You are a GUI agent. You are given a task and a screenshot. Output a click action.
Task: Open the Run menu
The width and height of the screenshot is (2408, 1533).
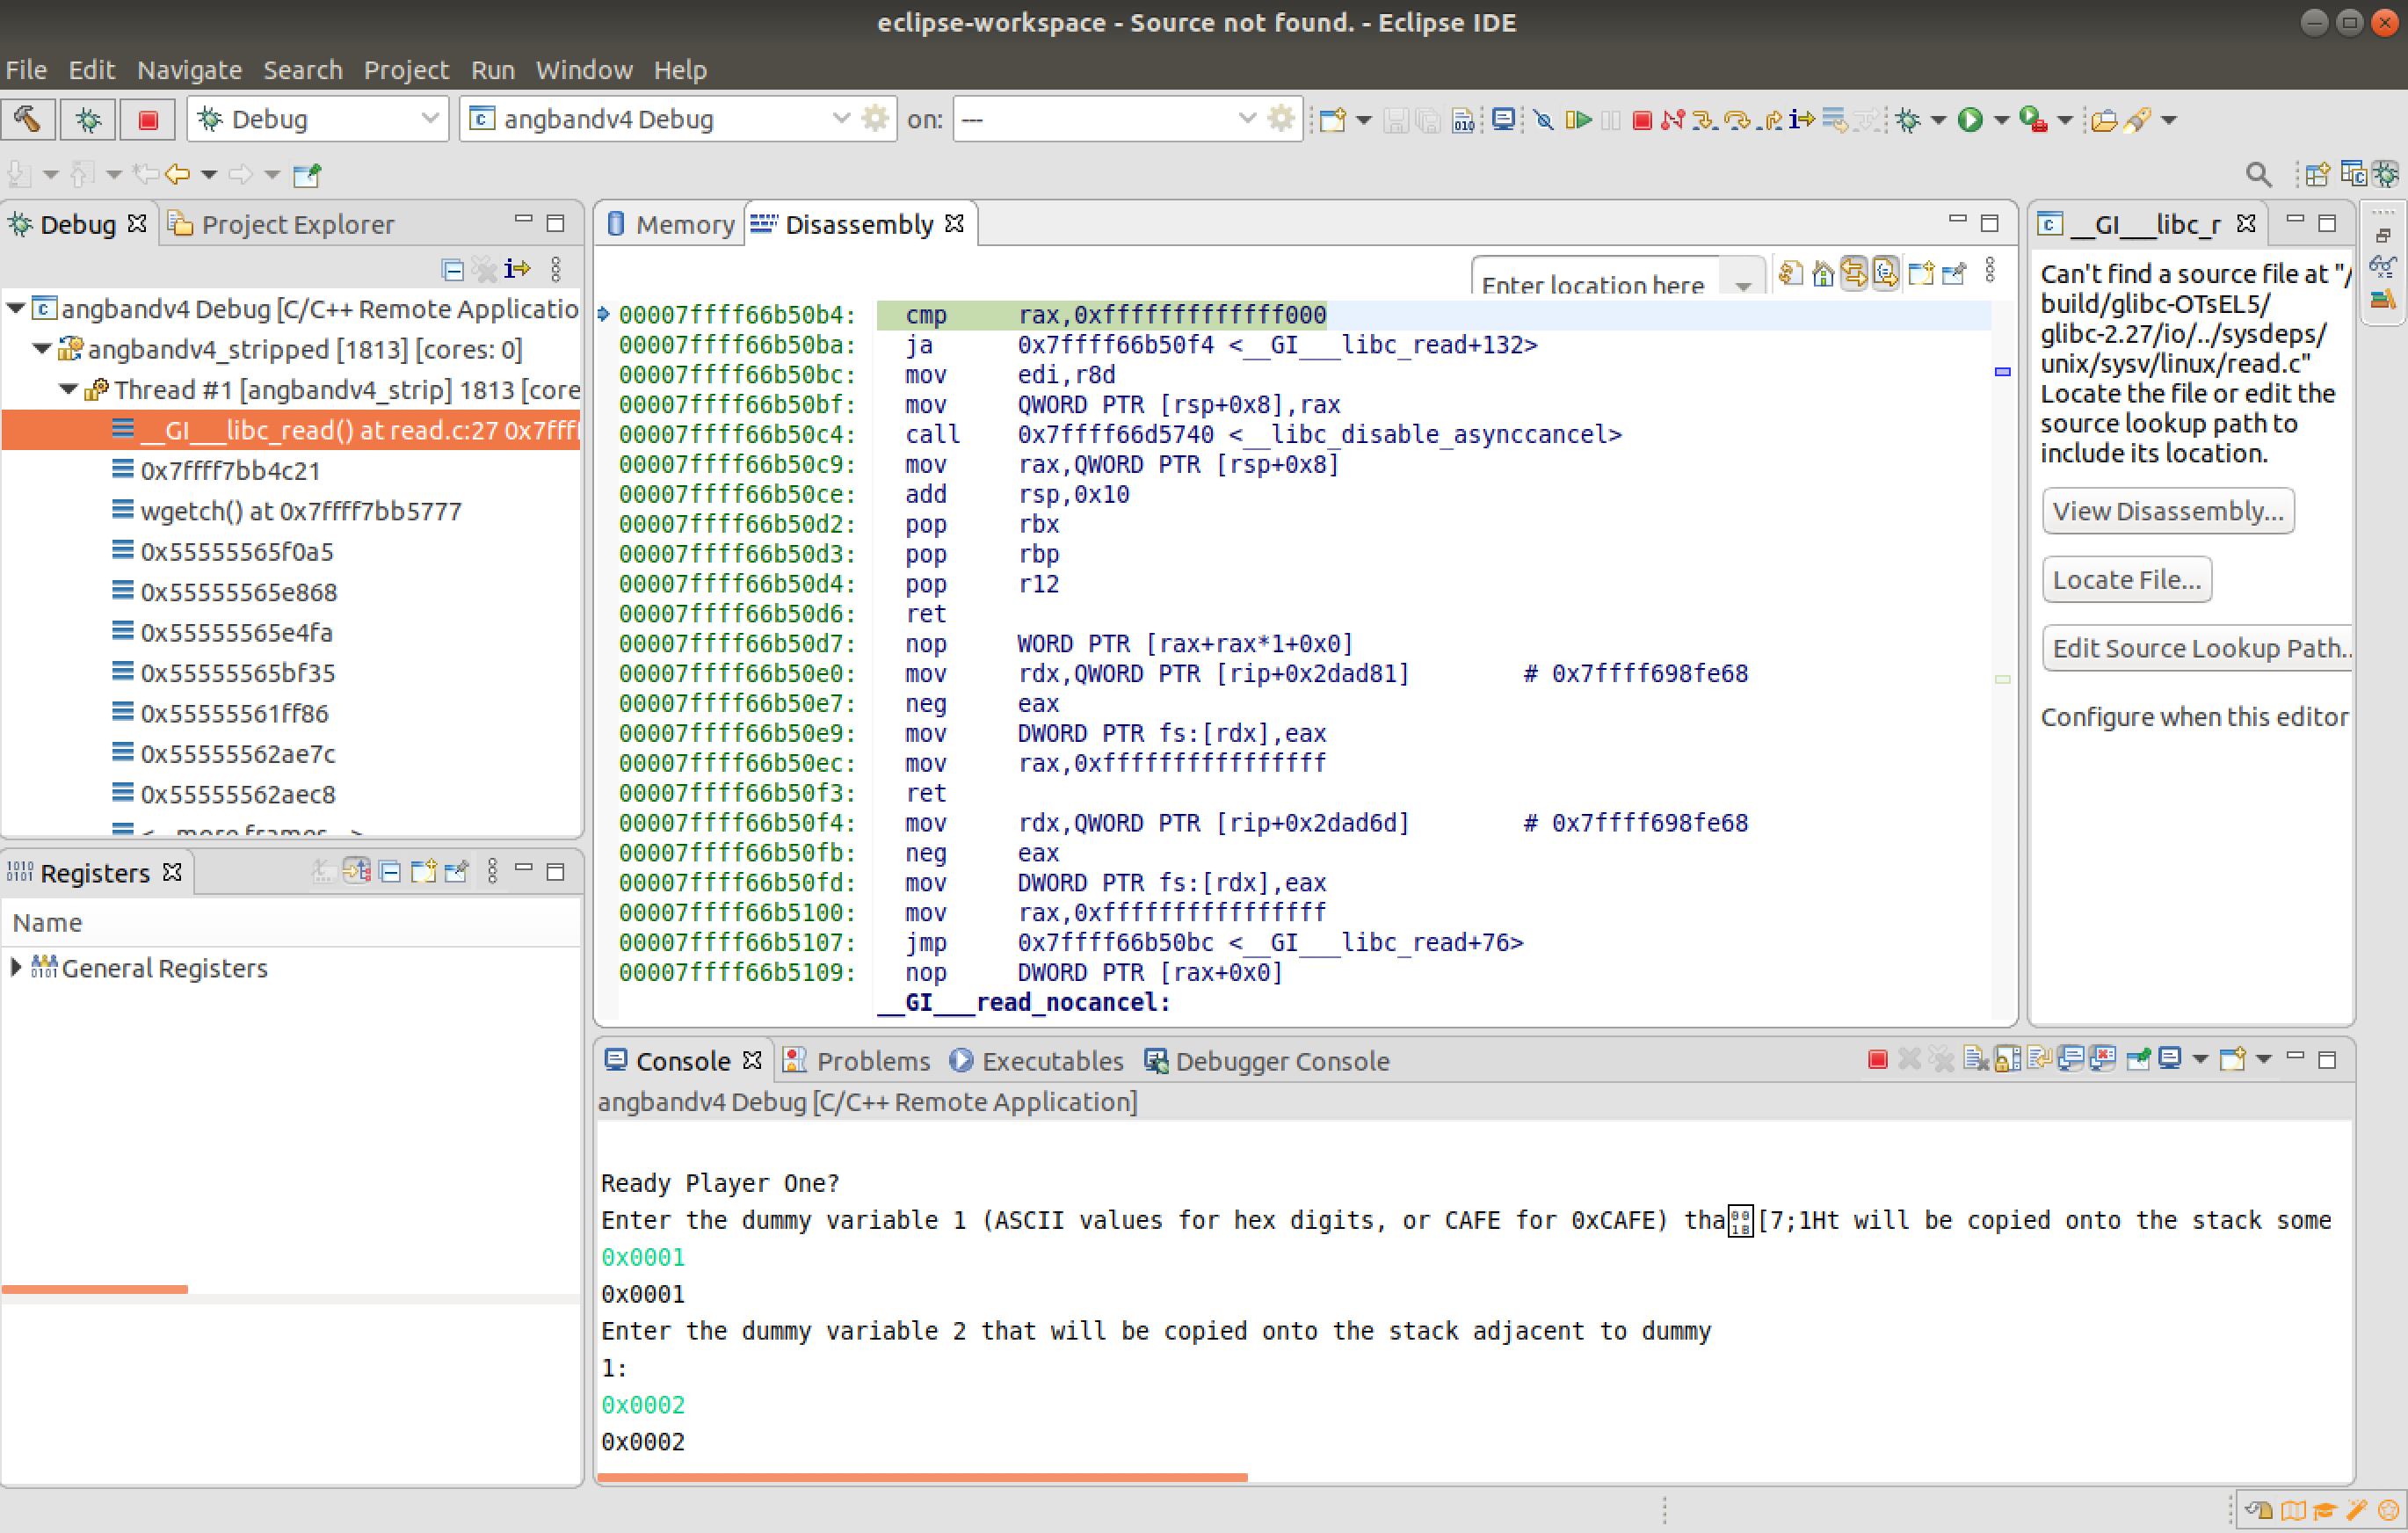[492, 70]
